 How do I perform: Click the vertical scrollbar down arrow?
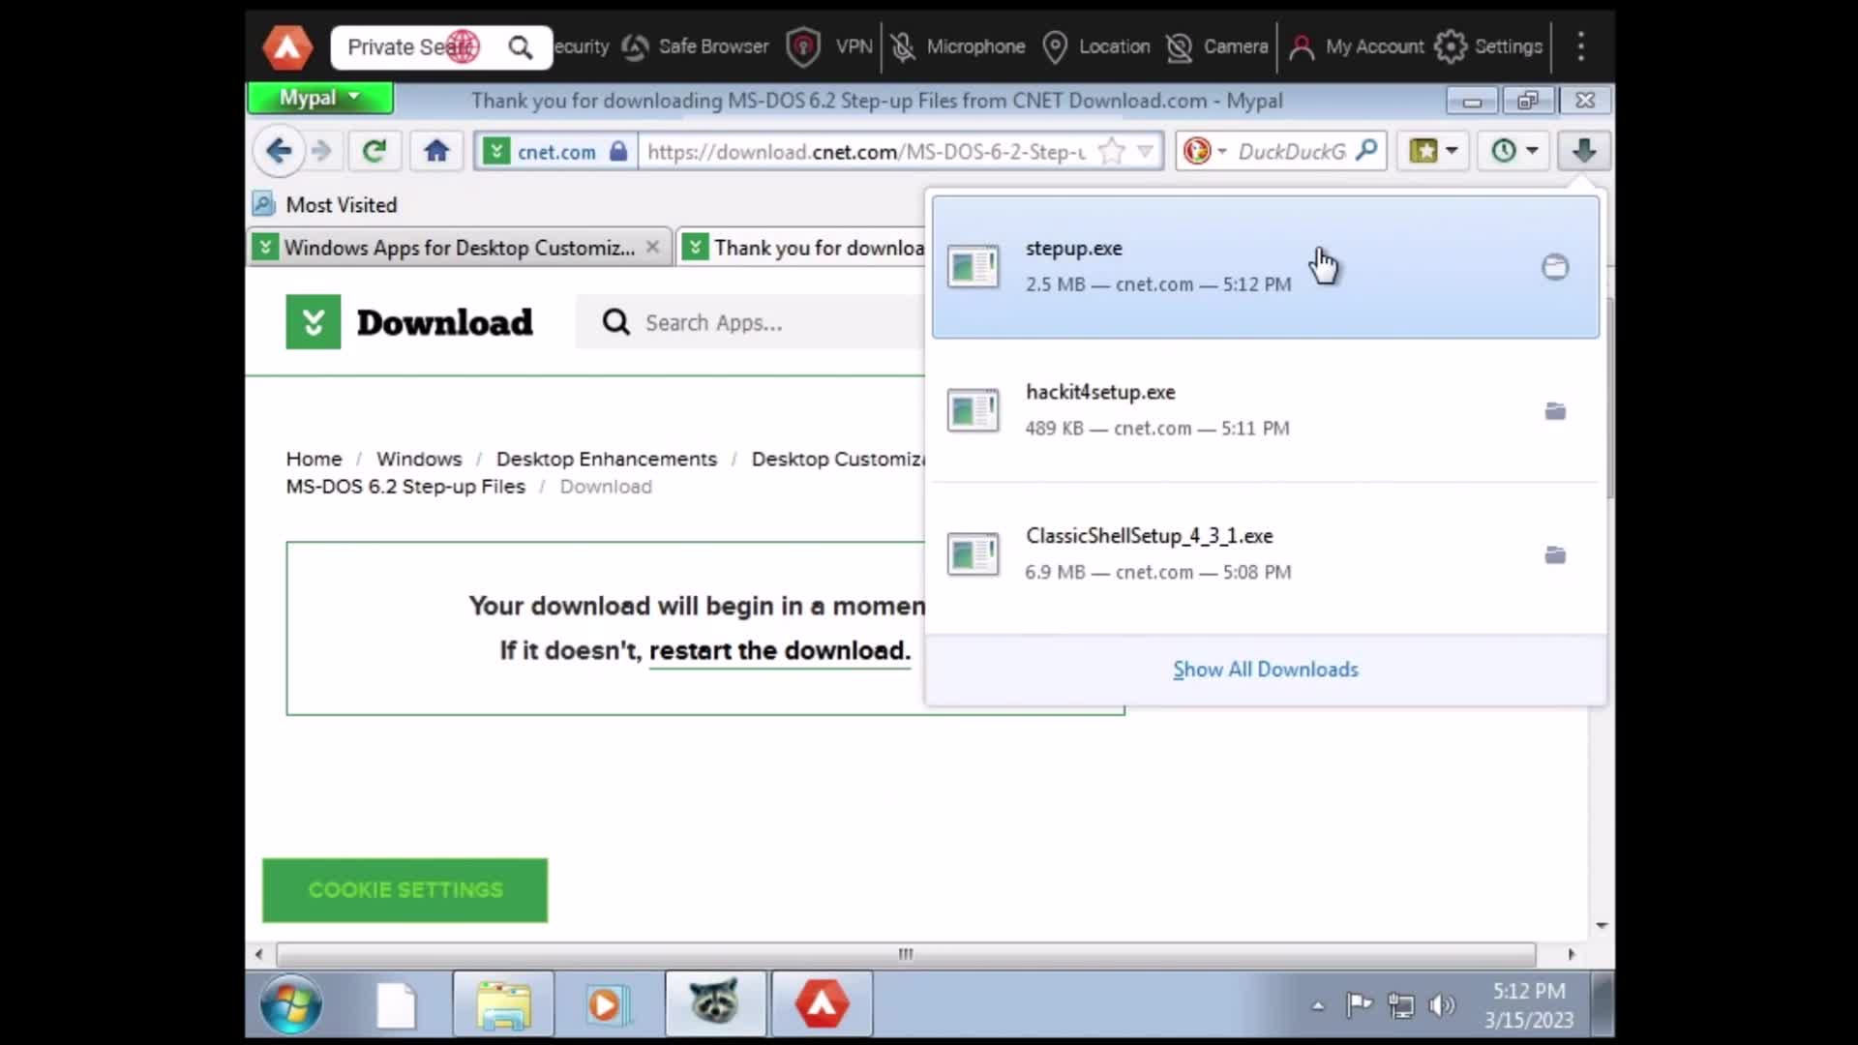pos(1602,926)
